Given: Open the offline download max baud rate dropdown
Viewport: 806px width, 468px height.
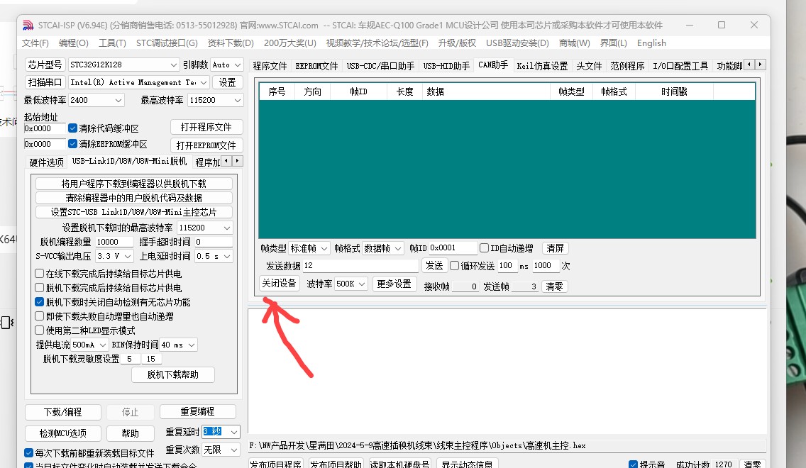Looking at the screenshot, I should pyautogui.click(x=204, y=228).
